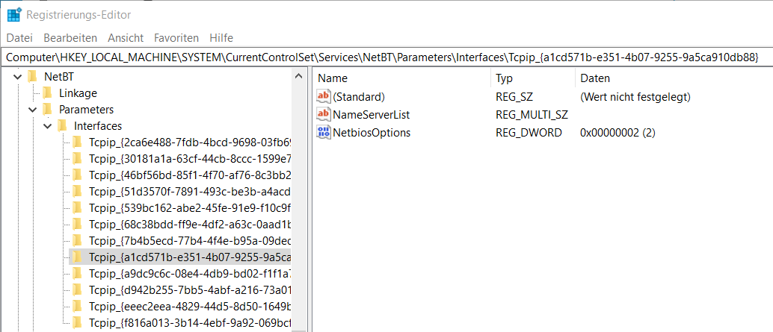Select the Linkage key

pyautogui.click(x=78, y=93)
